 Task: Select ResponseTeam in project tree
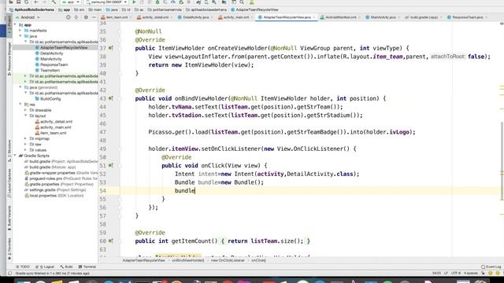coord(54,64)
